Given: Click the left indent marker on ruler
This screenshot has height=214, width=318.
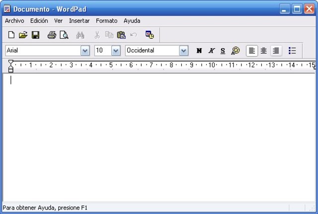Looking at the screenshot, I should point(11,69).
